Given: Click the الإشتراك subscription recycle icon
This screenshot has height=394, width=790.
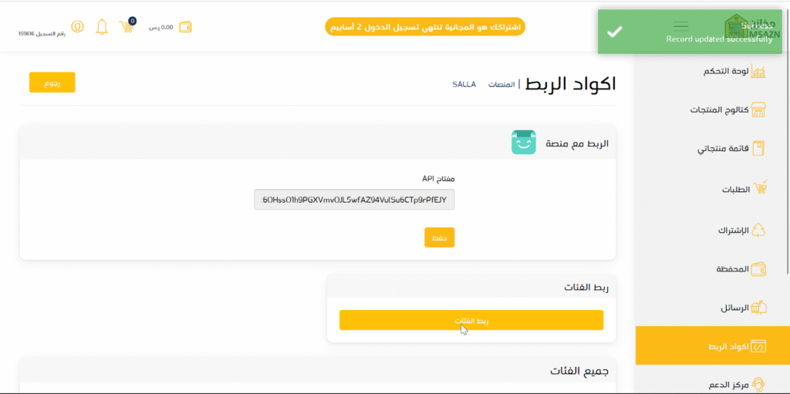Looking at the screenshot, I should coord(758,230).
